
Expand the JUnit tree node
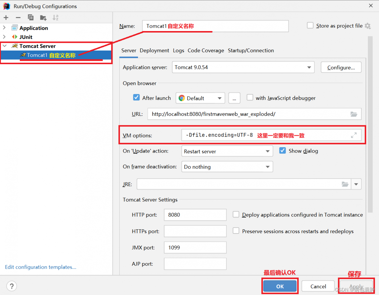click(4, 37)
